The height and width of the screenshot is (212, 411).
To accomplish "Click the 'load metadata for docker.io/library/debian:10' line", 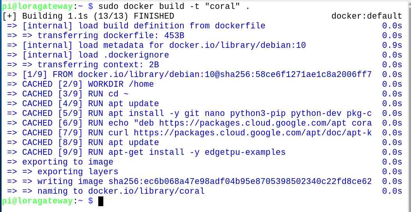I will pos(164,46).
